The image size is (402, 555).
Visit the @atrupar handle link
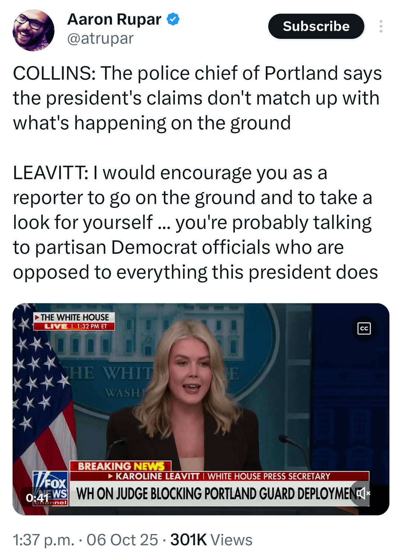pyautogui.click(x=100, y=38)
